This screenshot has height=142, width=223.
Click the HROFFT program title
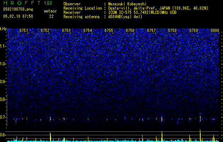coord(22,3)
